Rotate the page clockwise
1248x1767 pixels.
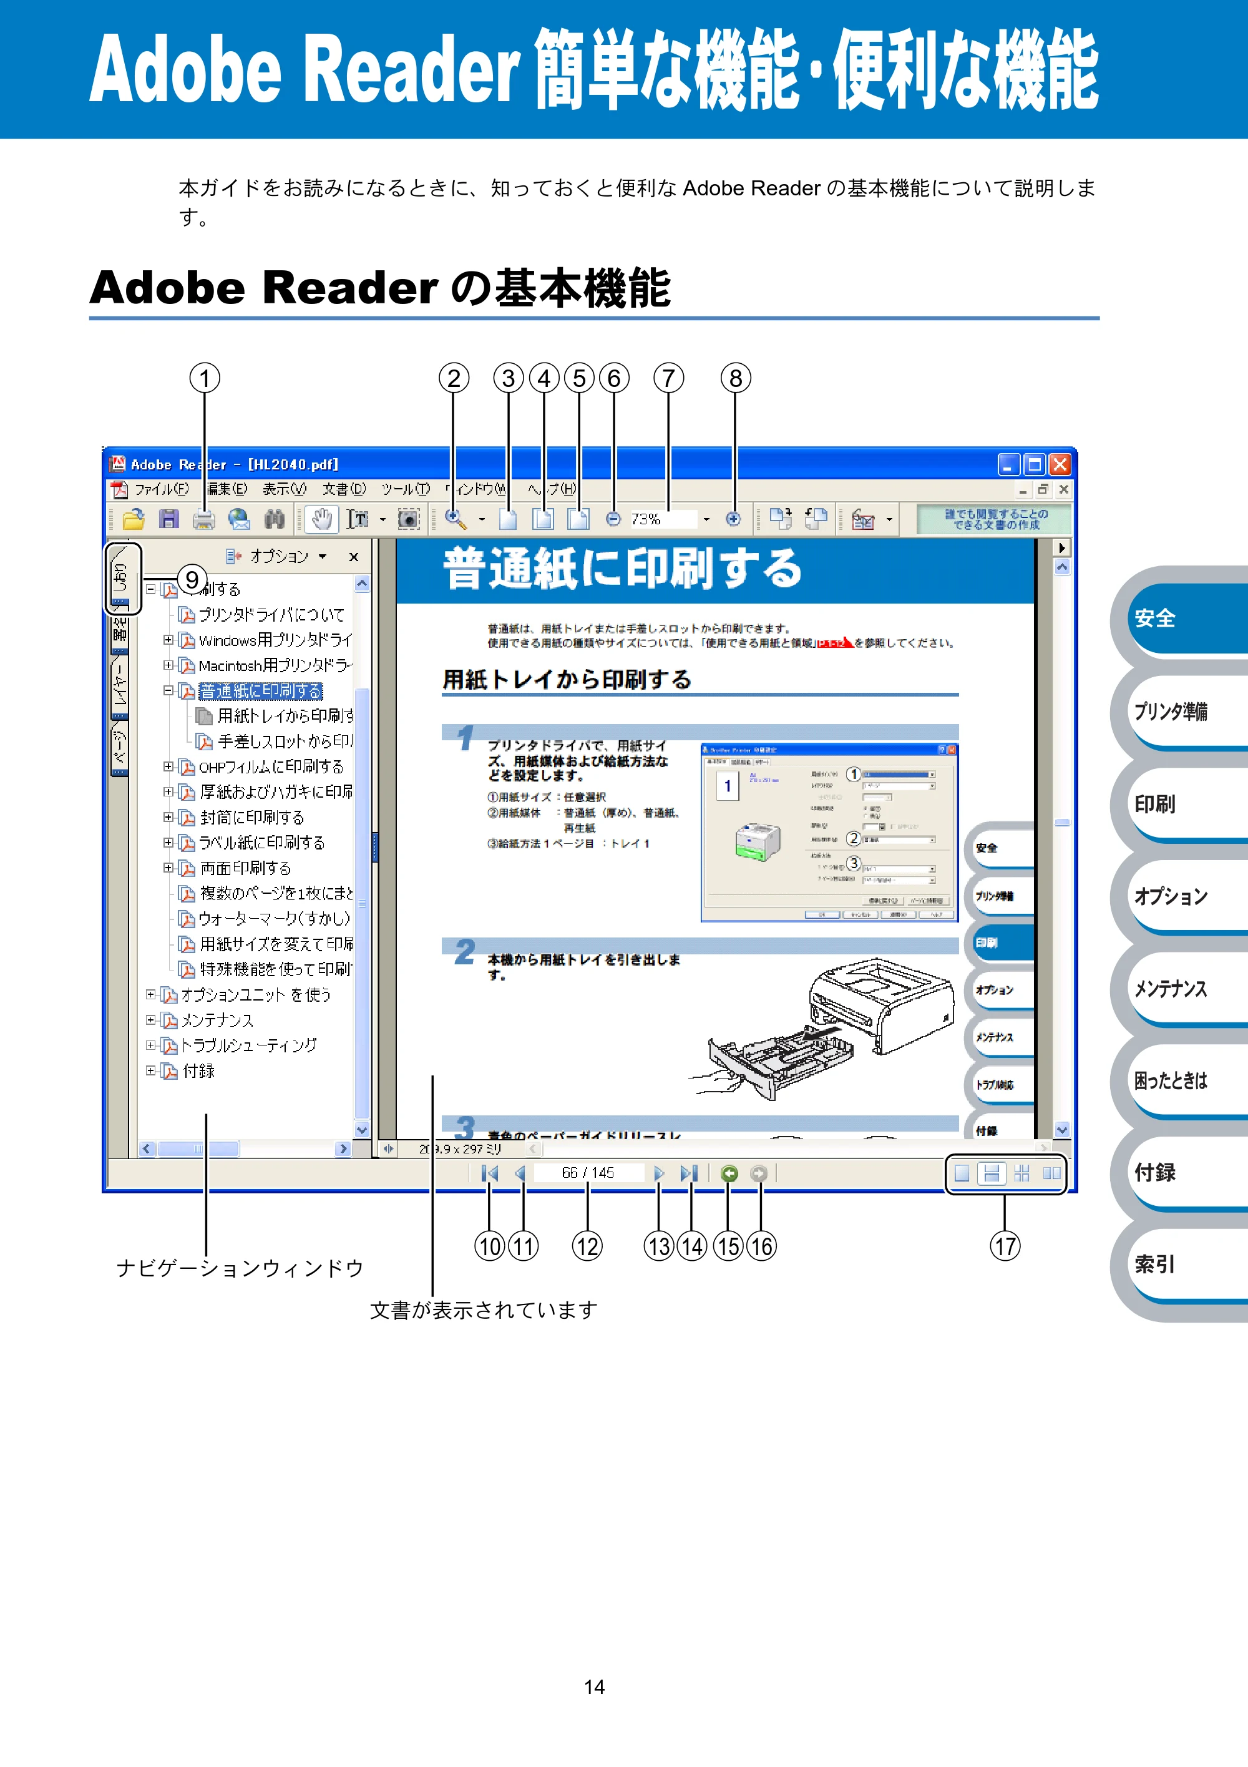(781, 519)
